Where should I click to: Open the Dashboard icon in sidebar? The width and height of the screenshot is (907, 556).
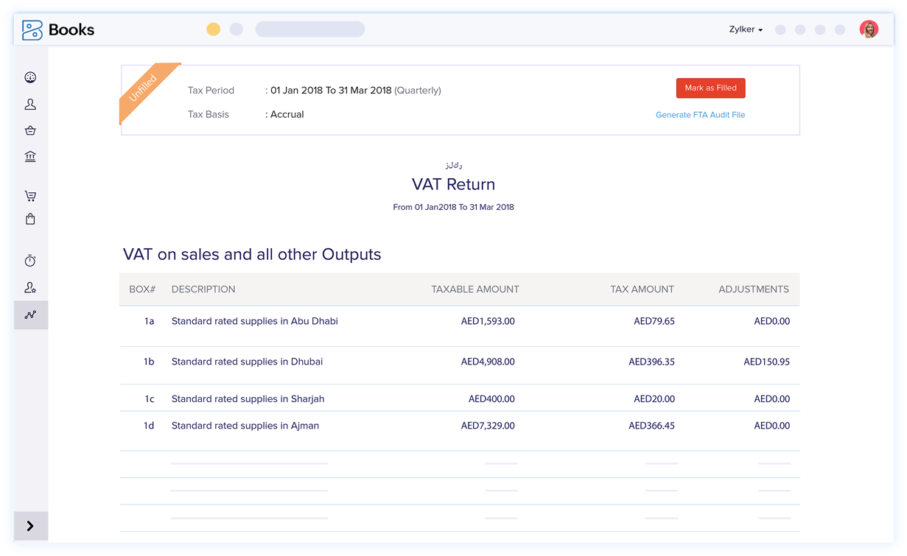click(30, 77)
